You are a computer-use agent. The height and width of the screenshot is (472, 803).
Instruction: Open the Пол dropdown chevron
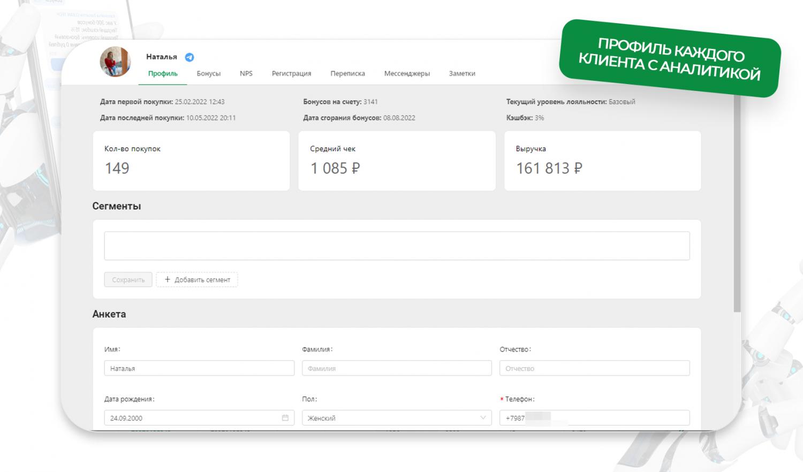pyautogui.click(x=483, y=418)
